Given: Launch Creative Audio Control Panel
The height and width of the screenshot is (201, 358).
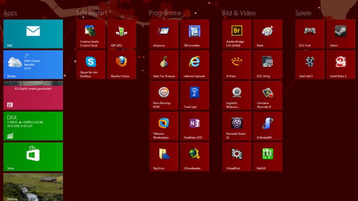Looking at the screenshot, I should (x=90, y=34).
